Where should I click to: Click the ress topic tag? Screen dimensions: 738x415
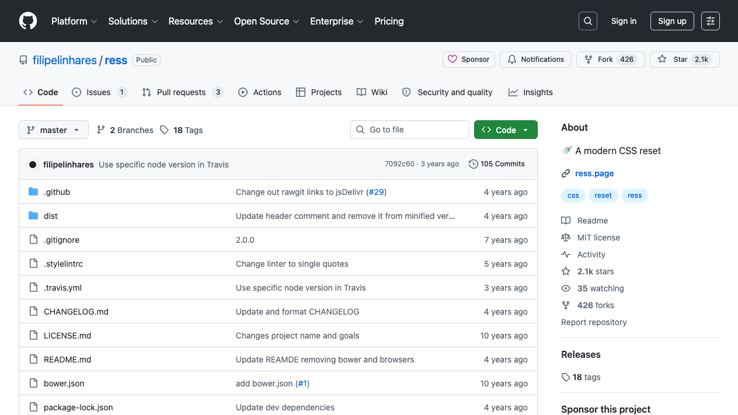635,196
